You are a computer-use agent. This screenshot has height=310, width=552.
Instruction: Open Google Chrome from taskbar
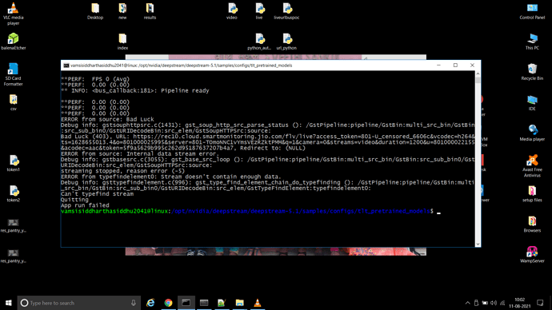click(x=168, y=303)
